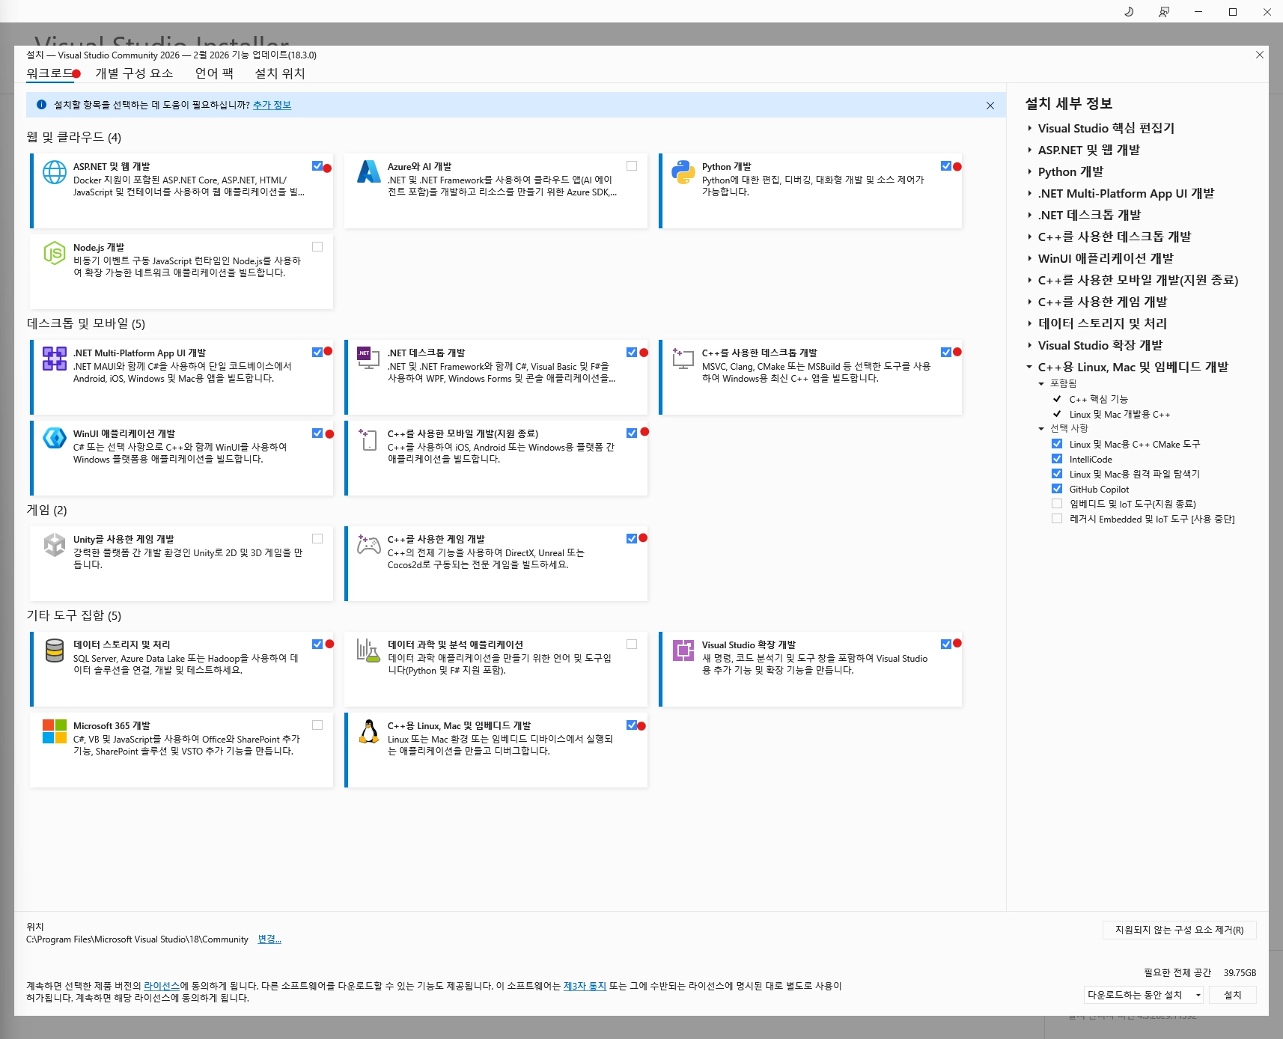
Task: Check the Microsoft 365 개발 workload
Action: (x=317, y=725)
